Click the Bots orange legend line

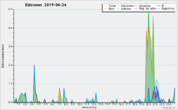coord(105,9)
